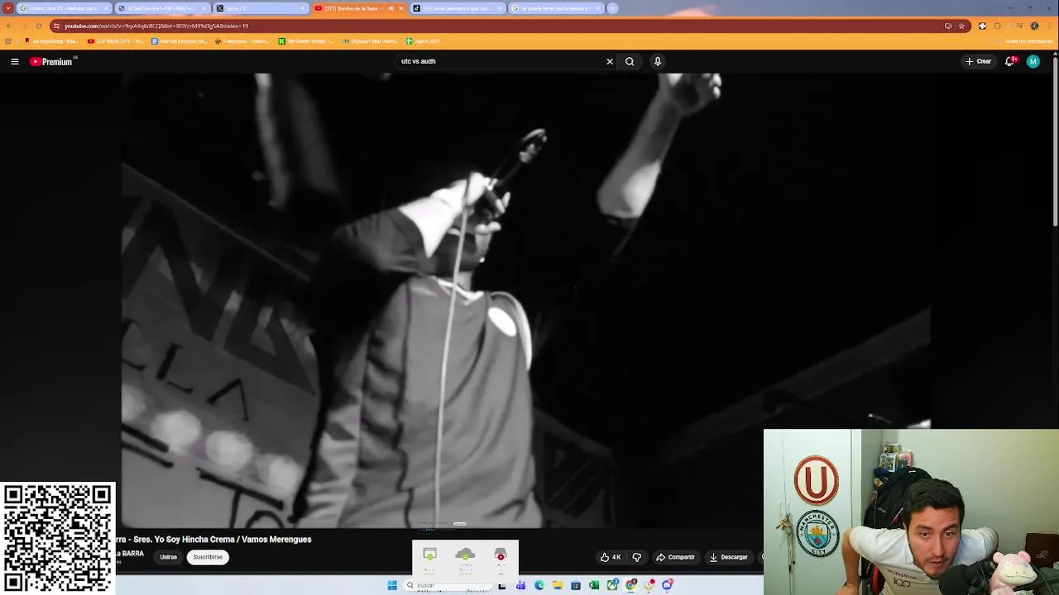The width and height of the screenshot is (1059, 595).
Task: Open File Explorer from the taskbar
Action: coord(558,585)
